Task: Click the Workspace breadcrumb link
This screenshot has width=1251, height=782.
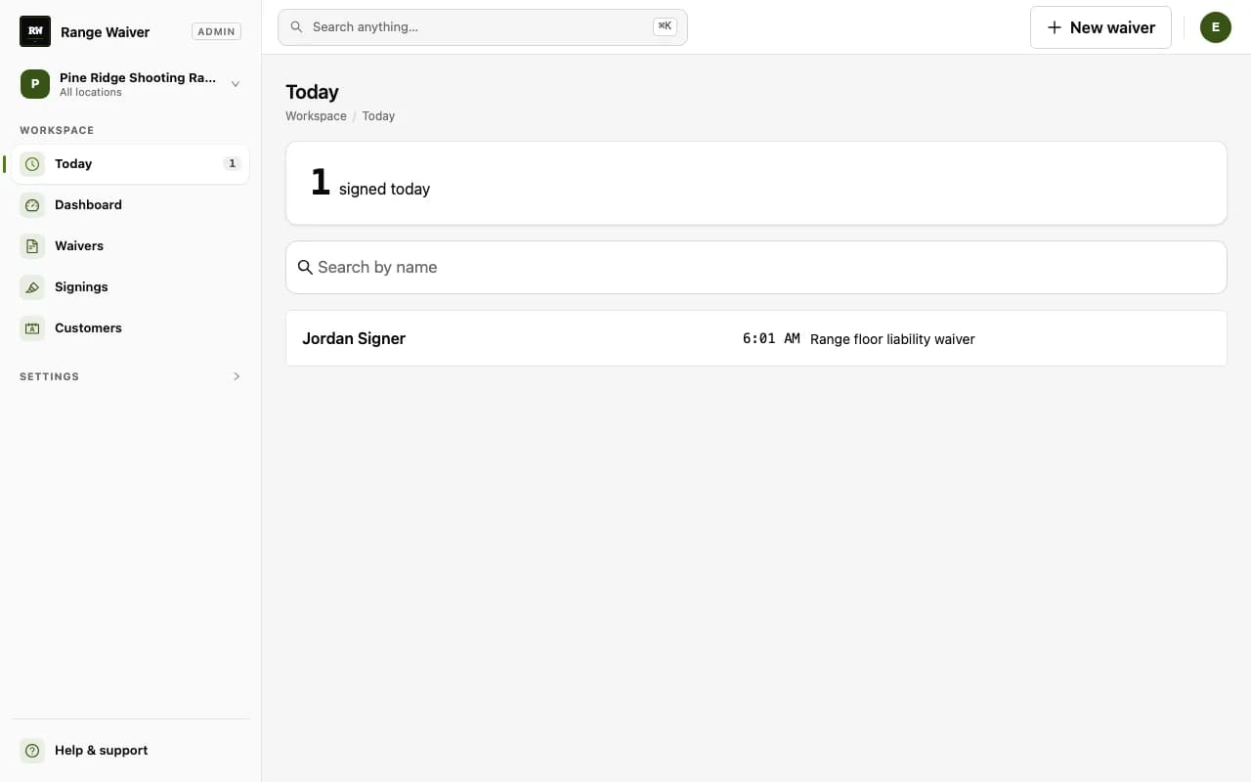Action: (x=316, y=116)
